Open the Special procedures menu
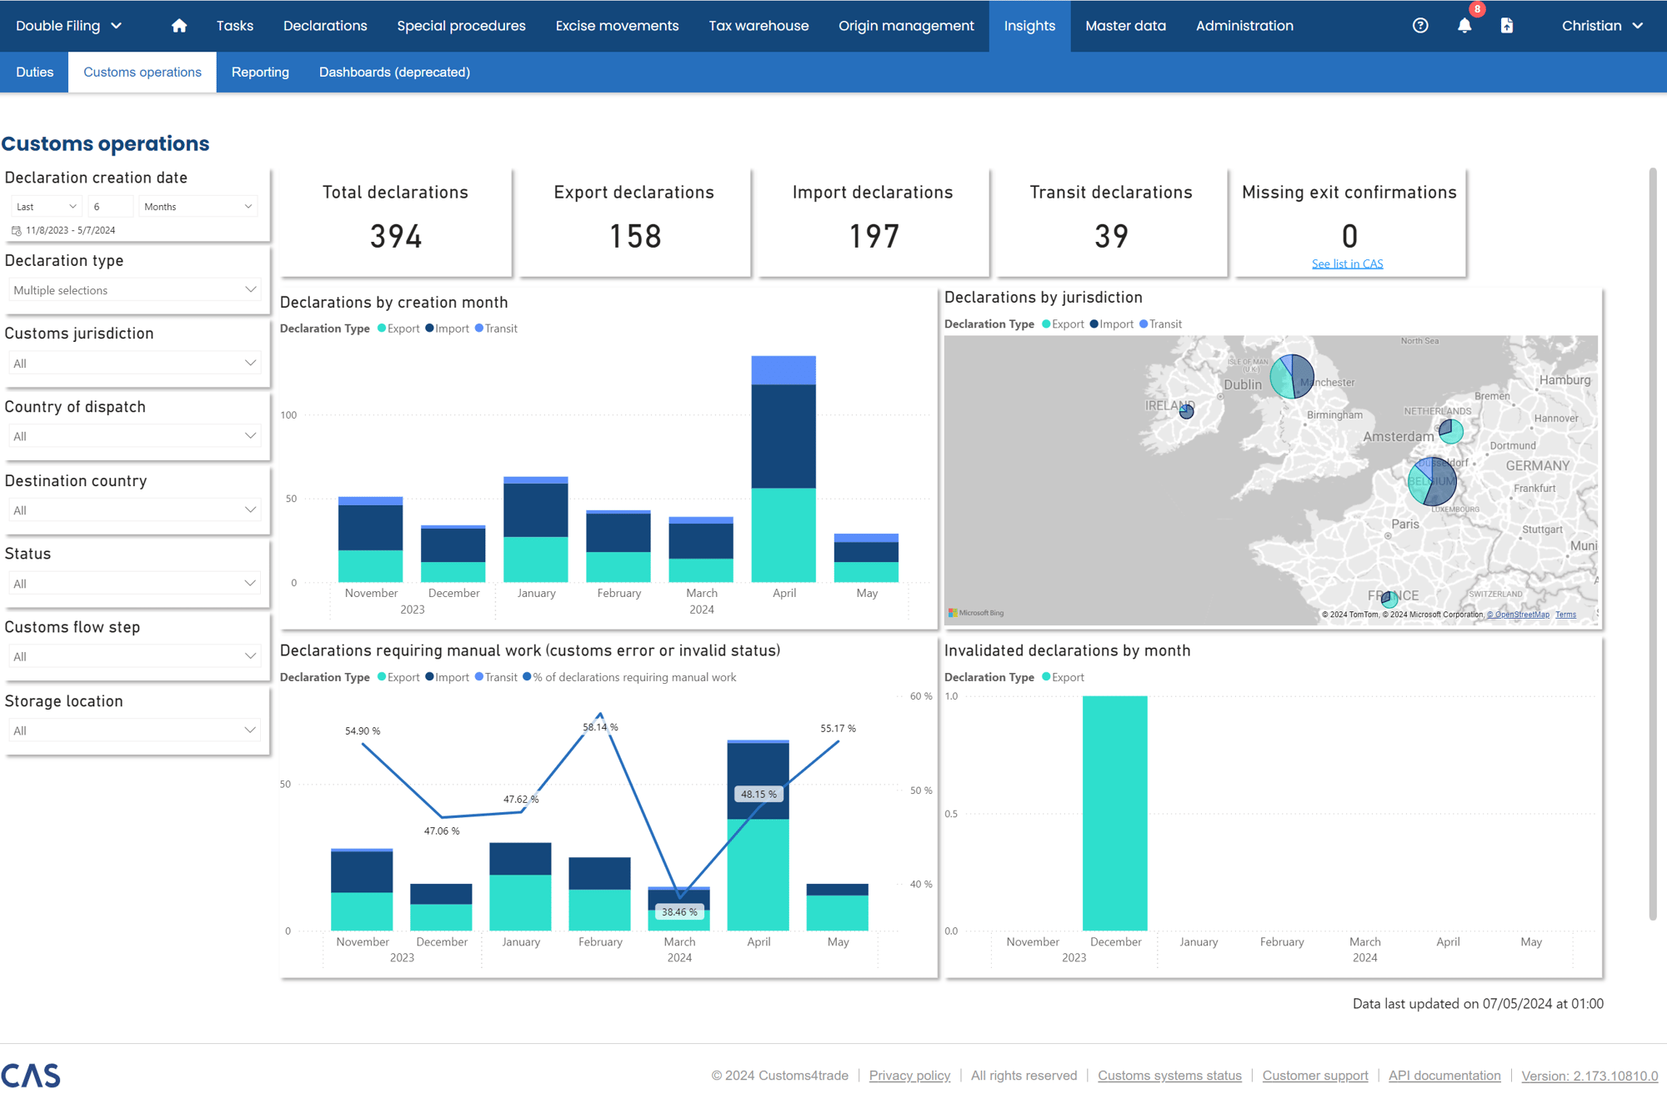Screen dimensions: 1667x1099 [x=461, y=26]
